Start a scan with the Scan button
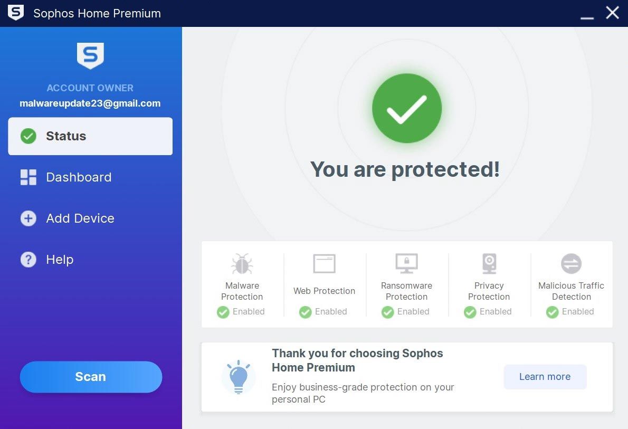 [90, 377]
